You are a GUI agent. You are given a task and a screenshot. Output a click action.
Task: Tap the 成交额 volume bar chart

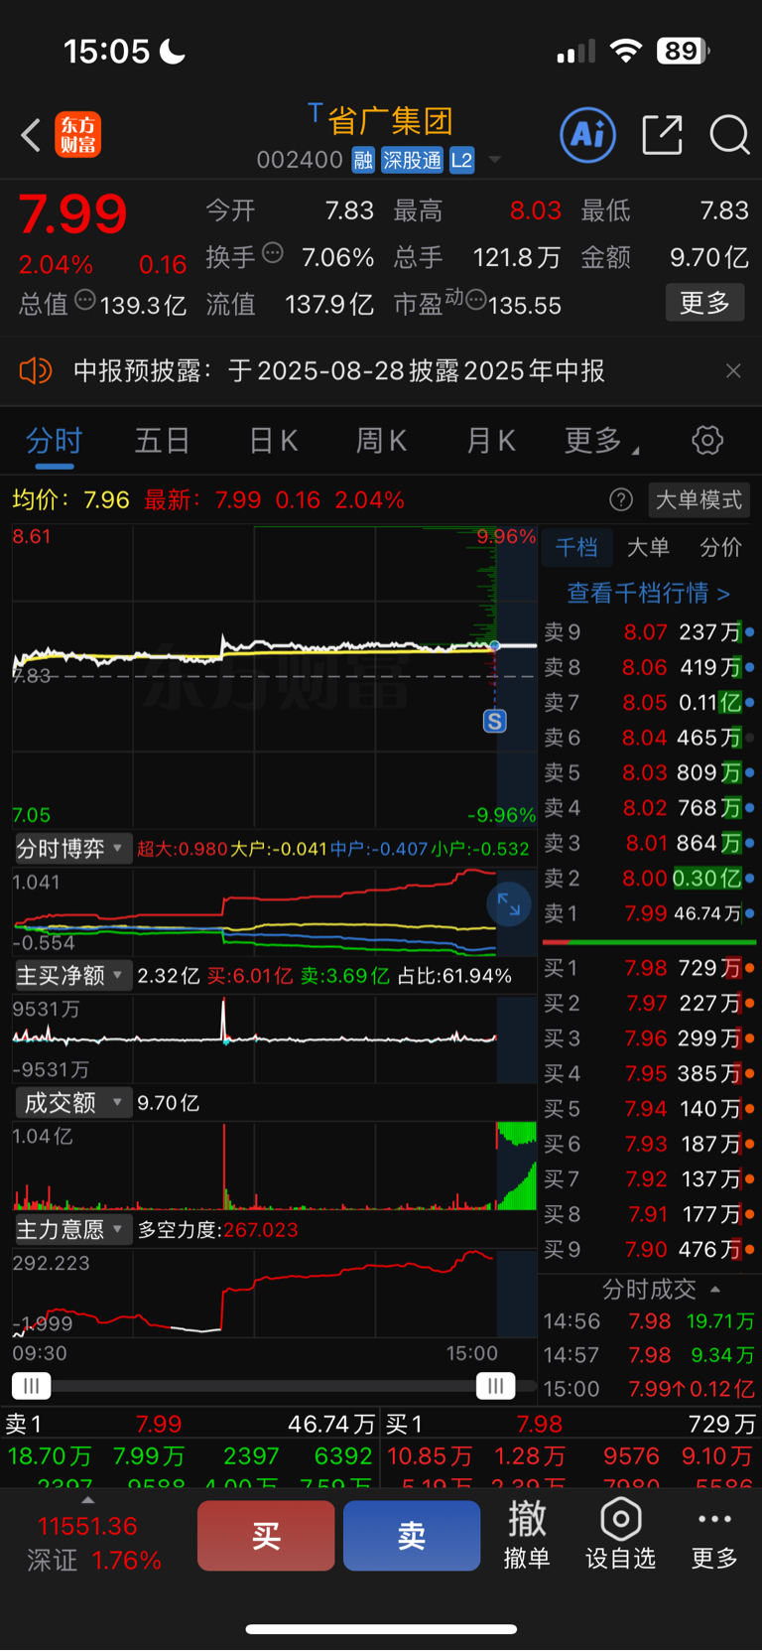click(x=274, y=1166)
